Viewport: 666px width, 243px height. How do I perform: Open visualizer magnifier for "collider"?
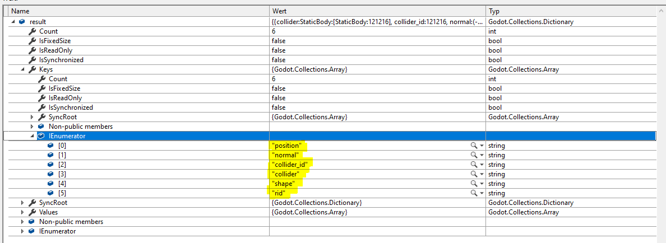[473, 174]
